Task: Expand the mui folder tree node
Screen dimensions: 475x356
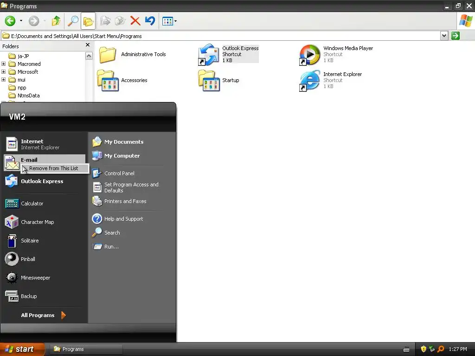Action: point(3,80)
